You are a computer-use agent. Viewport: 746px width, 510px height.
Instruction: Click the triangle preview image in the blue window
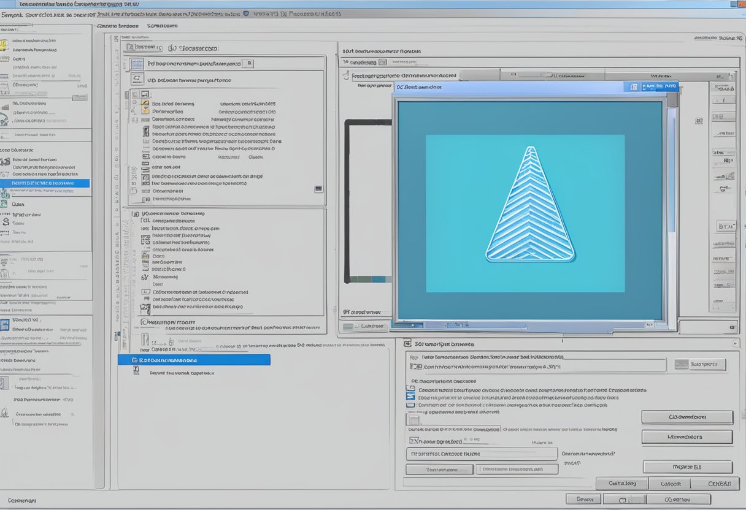coord(530,205)
